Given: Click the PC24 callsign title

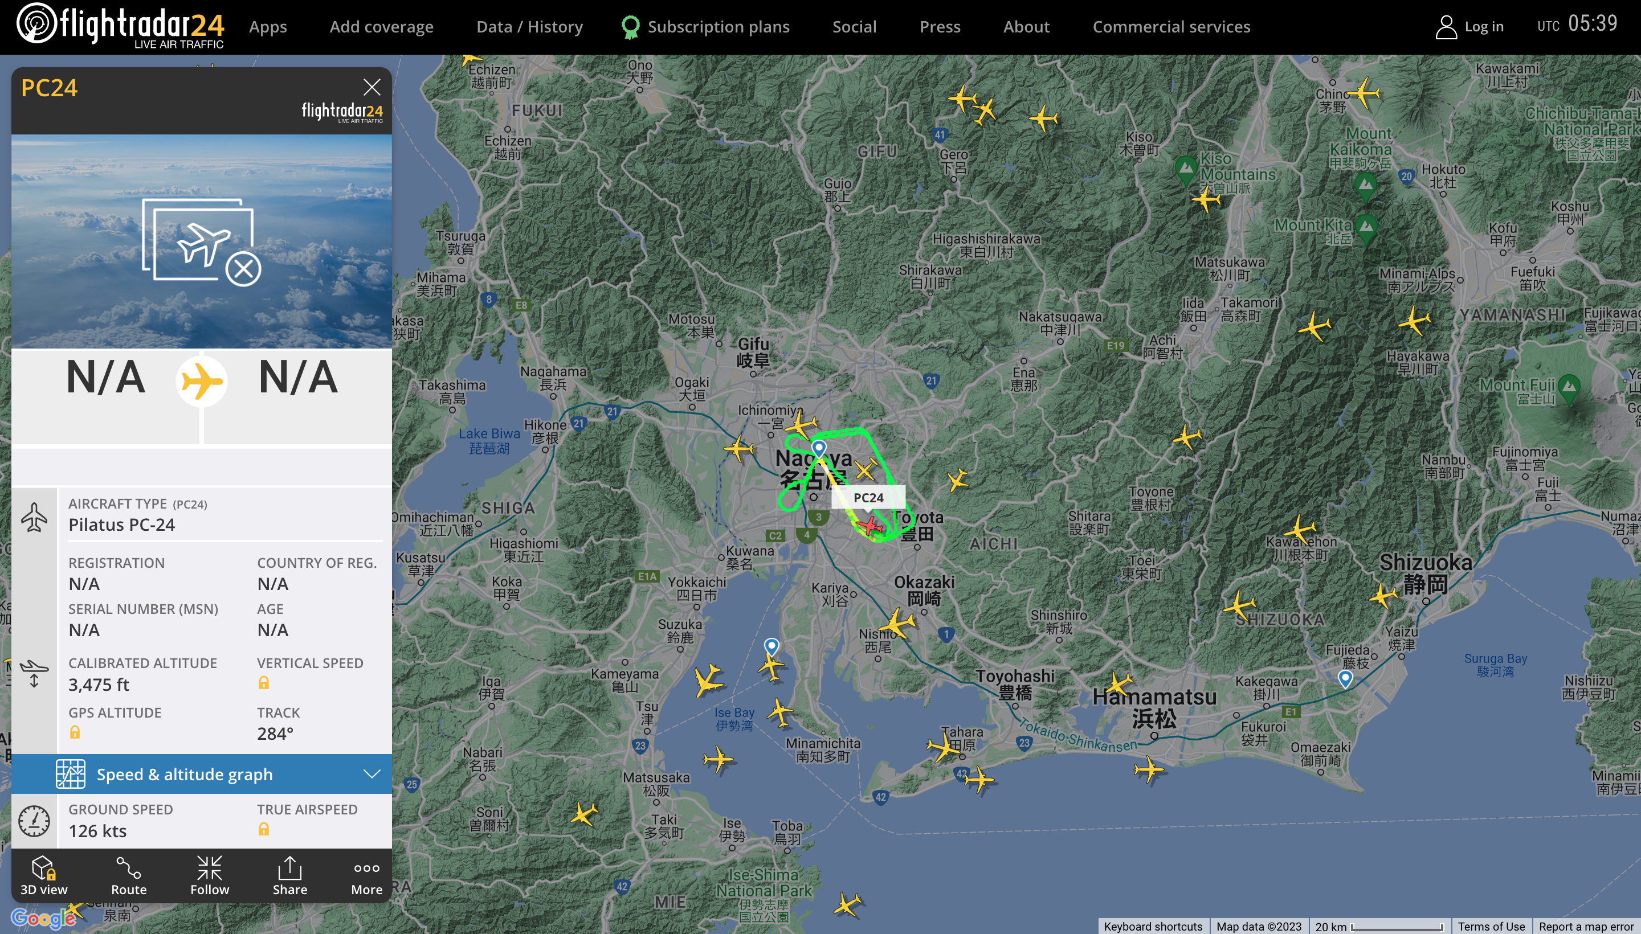Looking at the screenshot, I should (49, 88).
